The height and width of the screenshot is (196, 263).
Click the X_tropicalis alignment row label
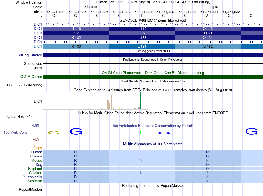[x=33, y=177]
